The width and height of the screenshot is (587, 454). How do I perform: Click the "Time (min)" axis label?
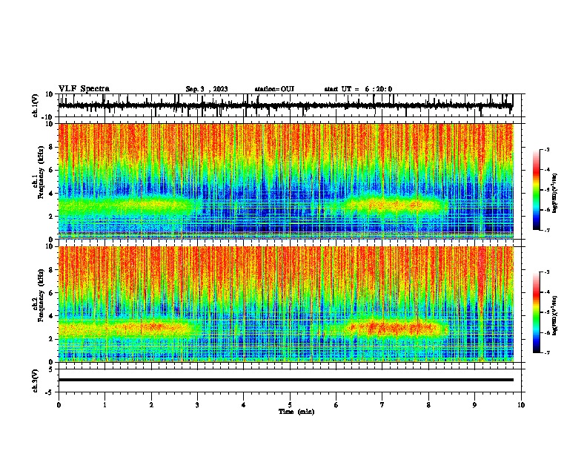click(296, 412)
